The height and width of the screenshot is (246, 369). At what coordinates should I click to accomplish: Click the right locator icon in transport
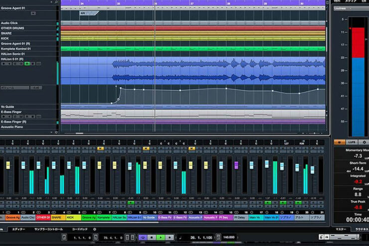point(96,238)
